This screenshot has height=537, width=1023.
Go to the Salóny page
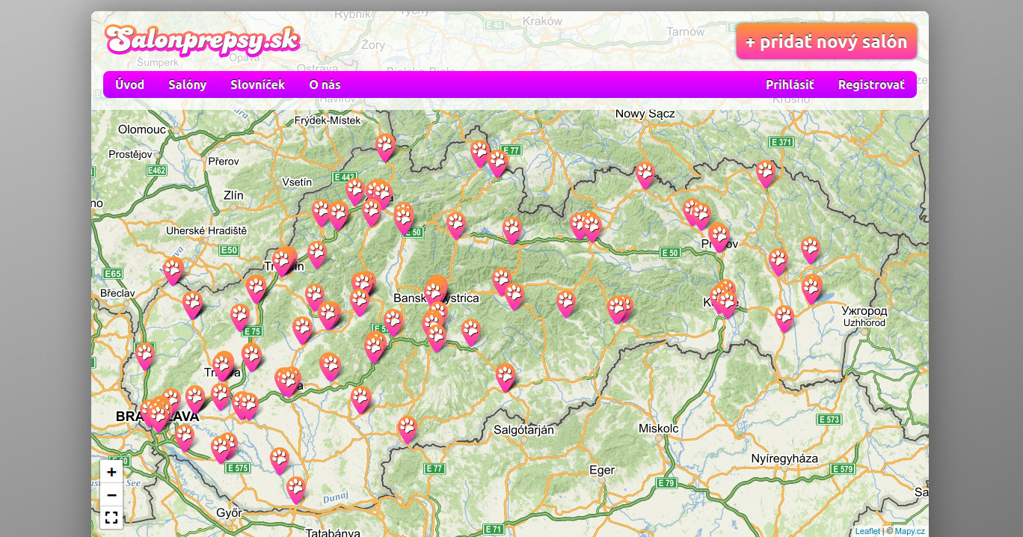[x=188, y=85]
